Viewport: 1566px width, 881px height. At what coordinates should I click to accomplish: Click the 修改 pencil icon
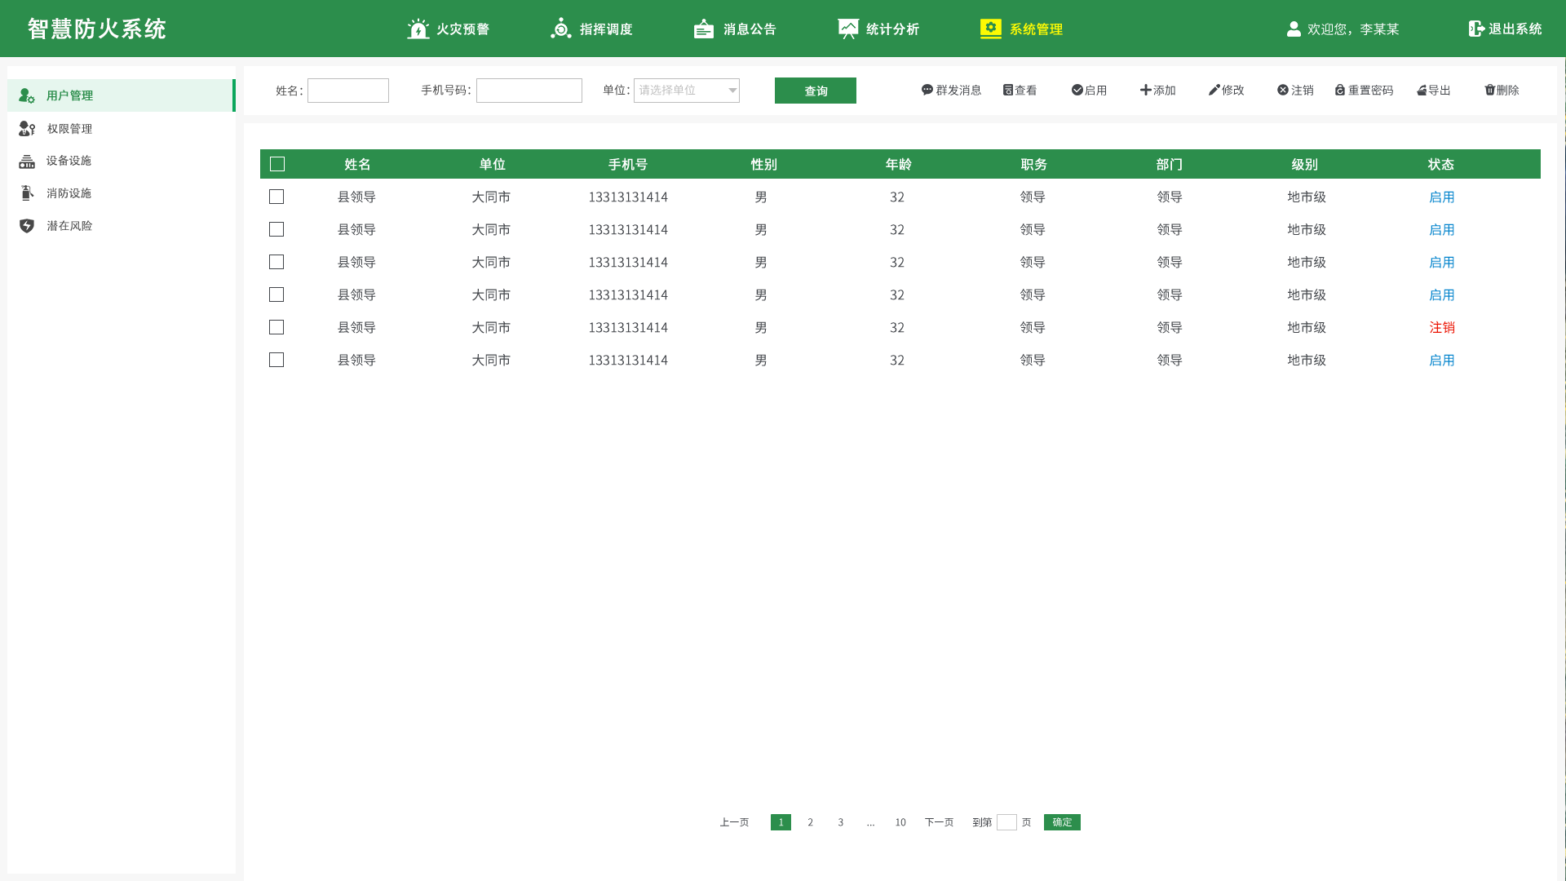click(1214, 90)
